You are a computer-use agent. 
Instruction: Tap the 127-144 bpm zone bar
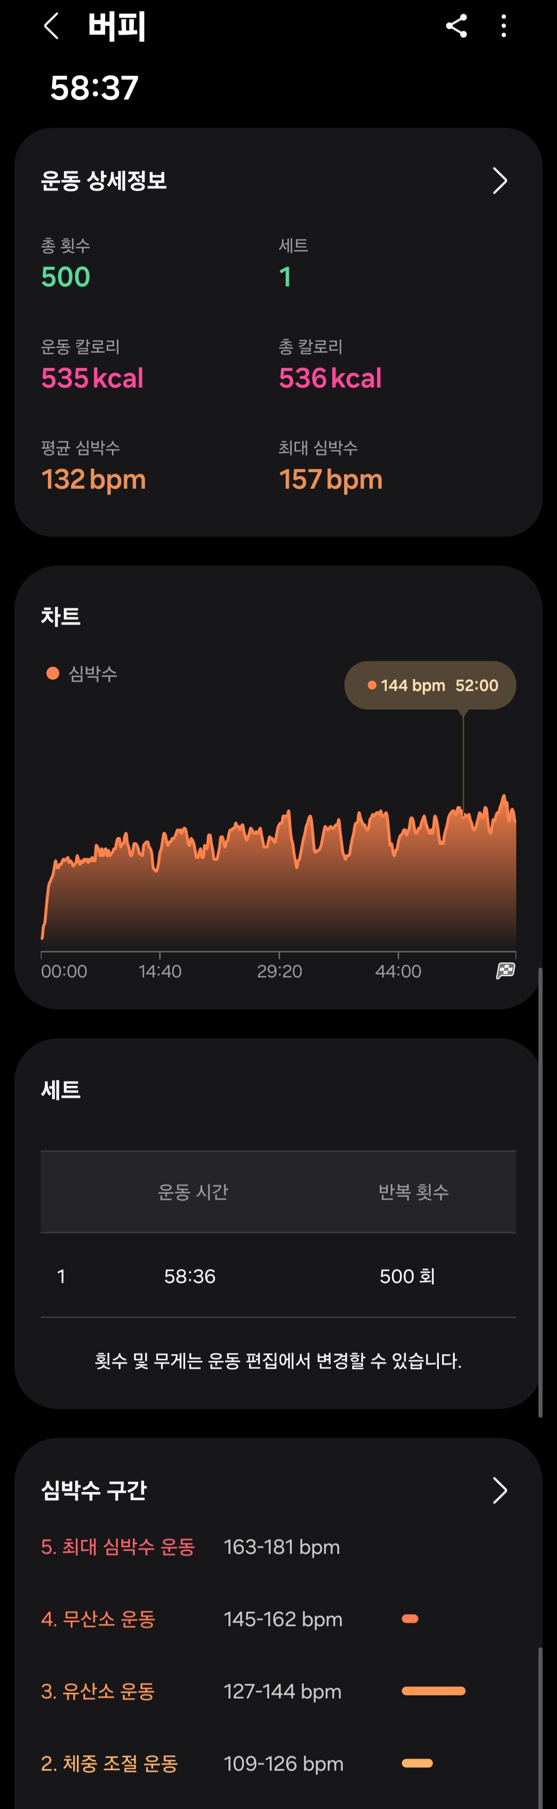coord(434,1691)
